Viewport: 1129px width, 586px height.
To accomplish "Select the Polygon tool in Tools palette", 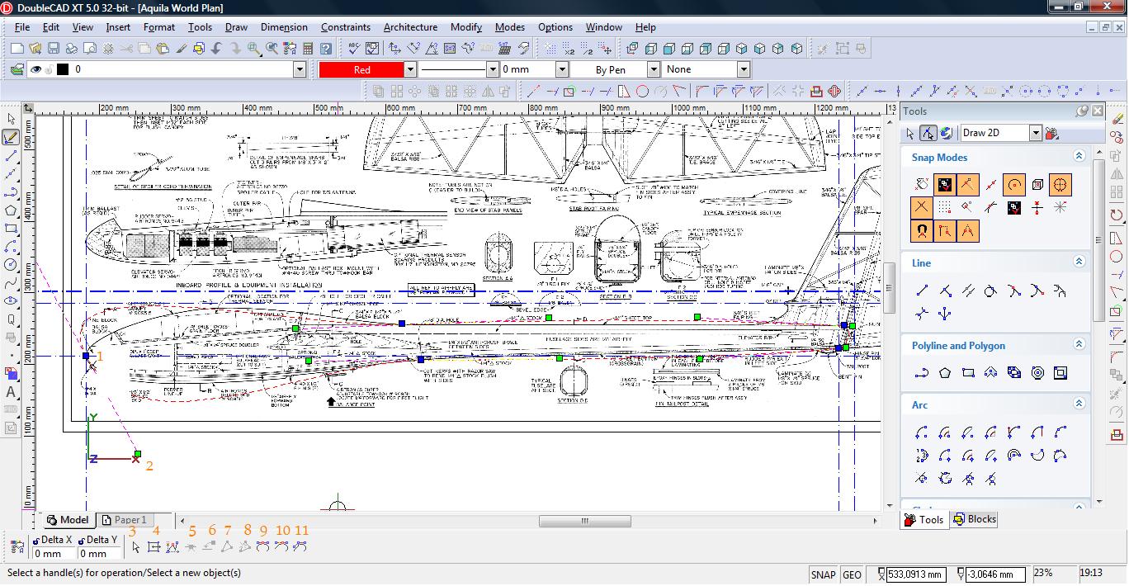I will [945, 373].
